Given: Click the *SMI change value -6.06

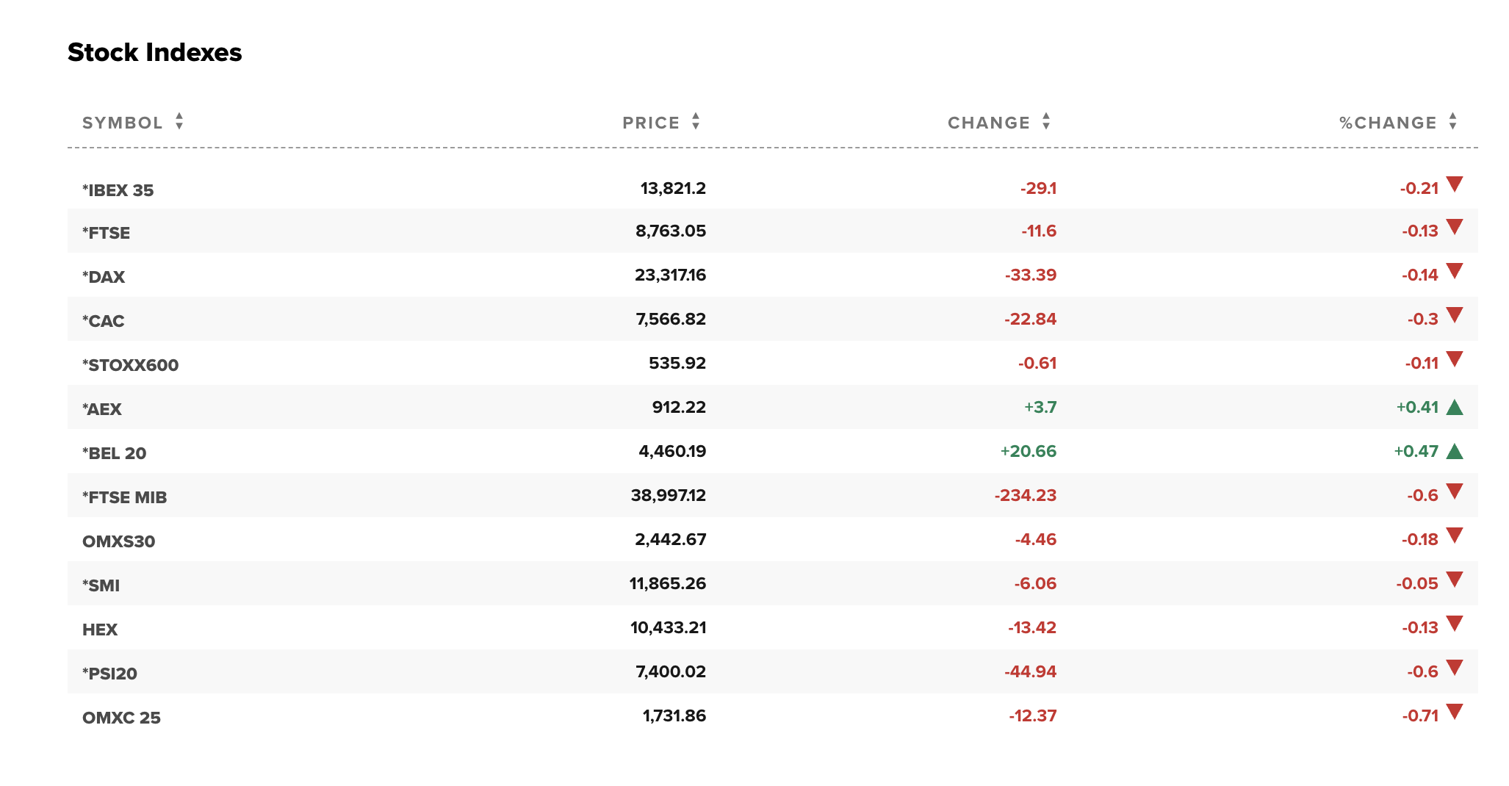Looking at the screenshot, I should 1035,583.
